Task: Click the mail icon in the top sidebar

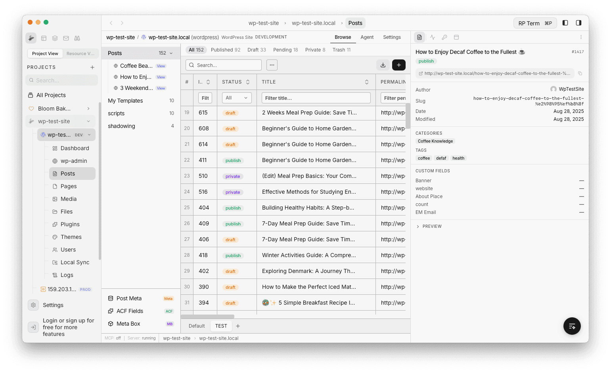Action: point(66,38)
